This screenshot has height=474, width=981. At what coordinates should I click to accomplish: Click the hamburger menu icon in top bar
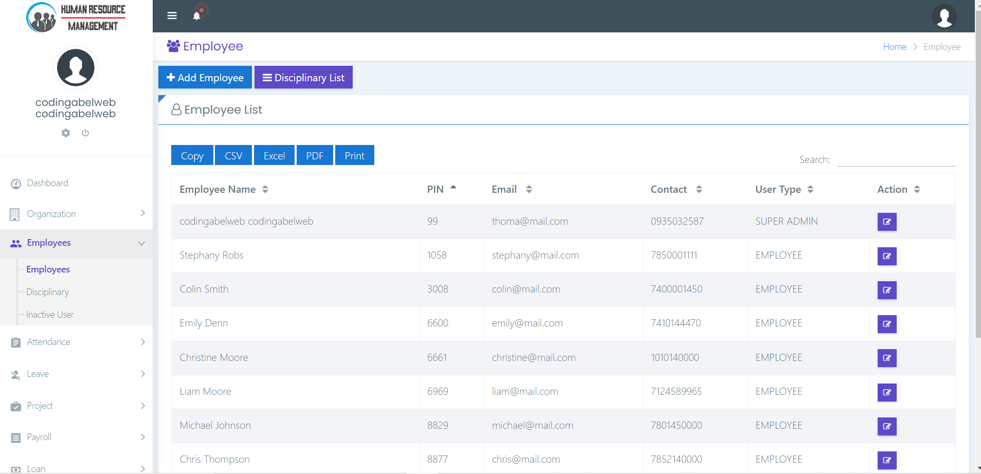click(x=172, y=16)
